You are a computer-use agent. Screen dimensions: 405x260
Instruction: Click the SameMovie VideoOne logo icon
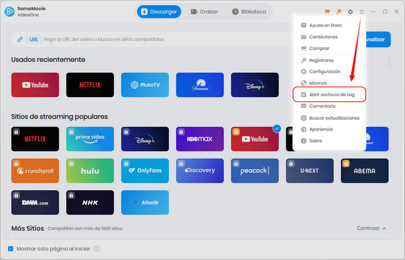[10, 12]
